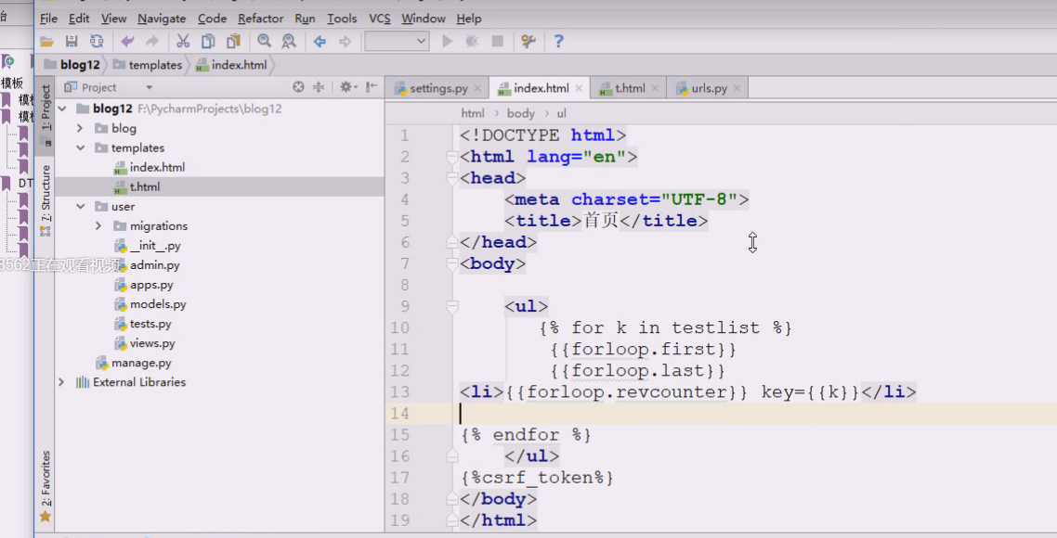Select manage.py in project tree

(x=141, y=363)
